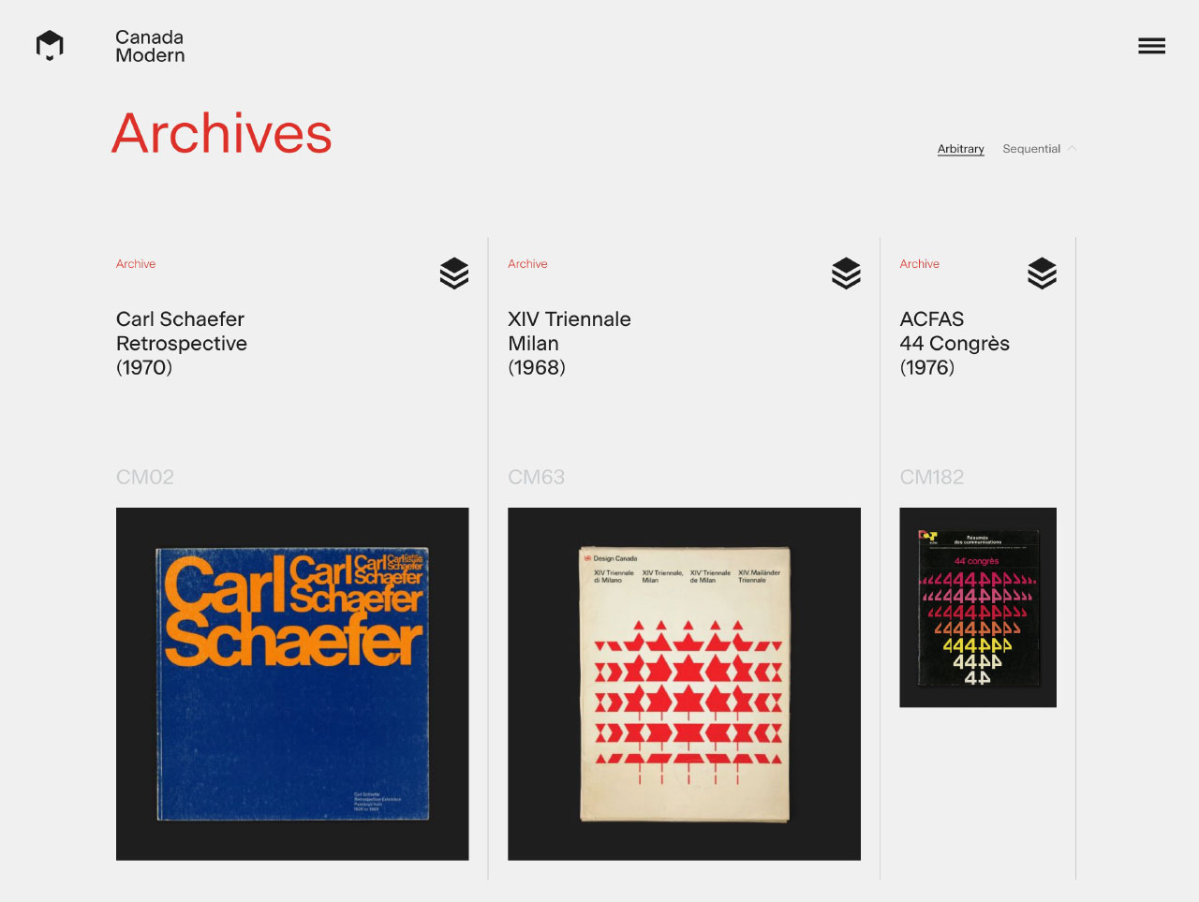Toggle the Sequential order chevron
Viewport: 1199px width, 902px height.
(1072, 148)
